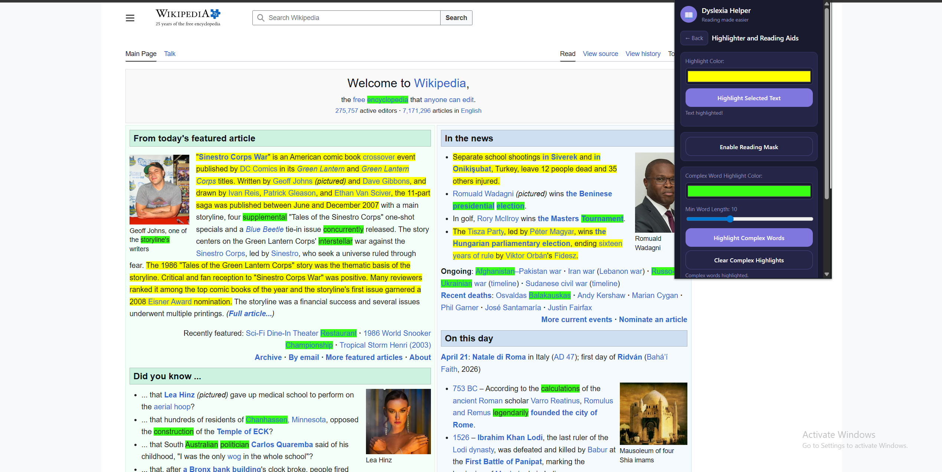Open the Dave Gibbons link
This screenshot has width=942, height=472.
pos(386,181)
